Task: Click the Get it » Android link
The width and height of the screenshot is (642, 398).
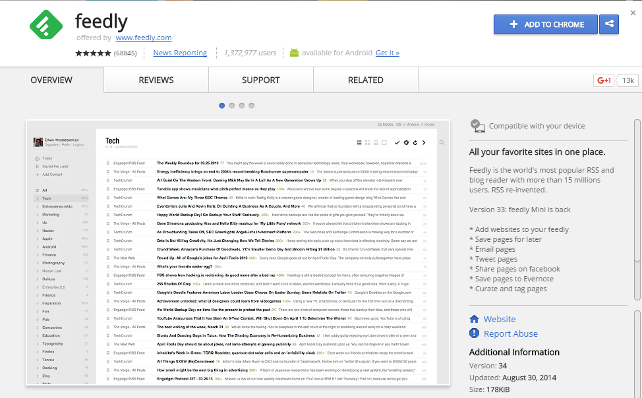Action: 388,53
